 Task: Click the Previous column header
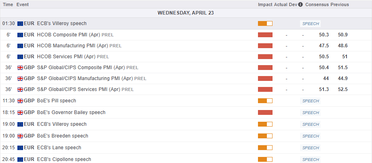(x=340, y=4)
